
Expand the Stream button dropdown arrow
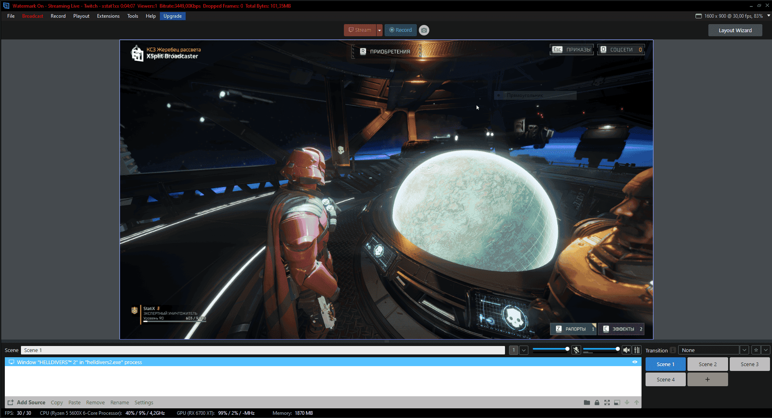[379, 30]
